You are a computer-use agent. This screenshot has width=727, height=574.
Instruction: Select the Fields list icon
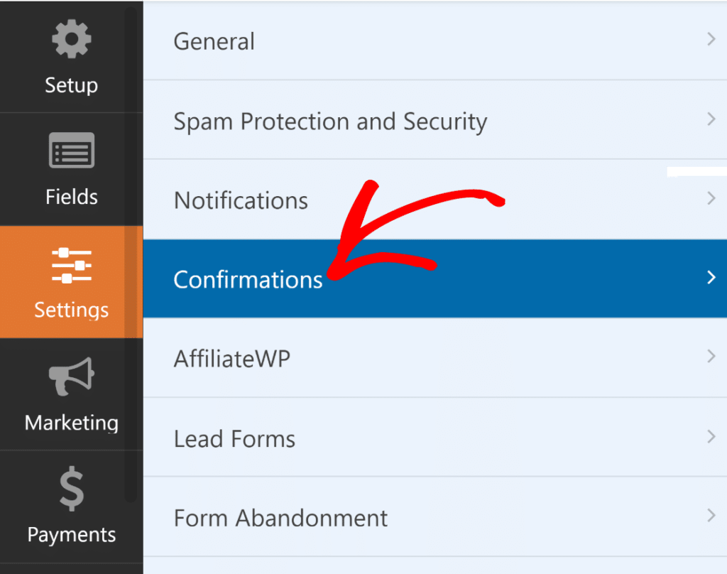(x=71, y=150)
